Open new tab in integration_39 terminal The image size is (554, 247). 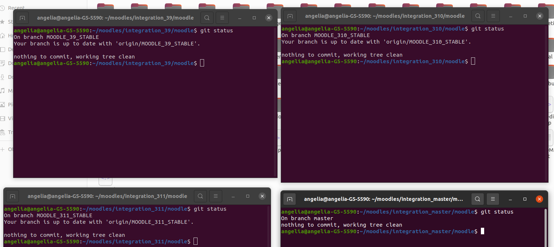22,17
